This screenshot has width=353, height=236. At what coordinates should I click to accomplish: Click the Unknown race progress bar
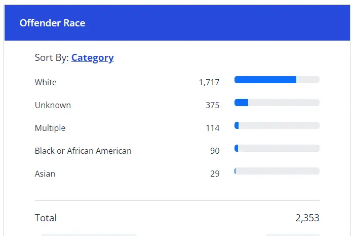[x=277, y=103]
